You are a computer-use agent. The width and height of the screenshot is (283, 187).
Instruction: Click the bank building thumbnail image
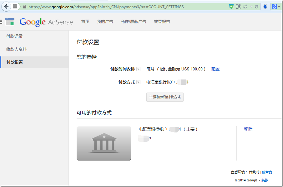104,143
